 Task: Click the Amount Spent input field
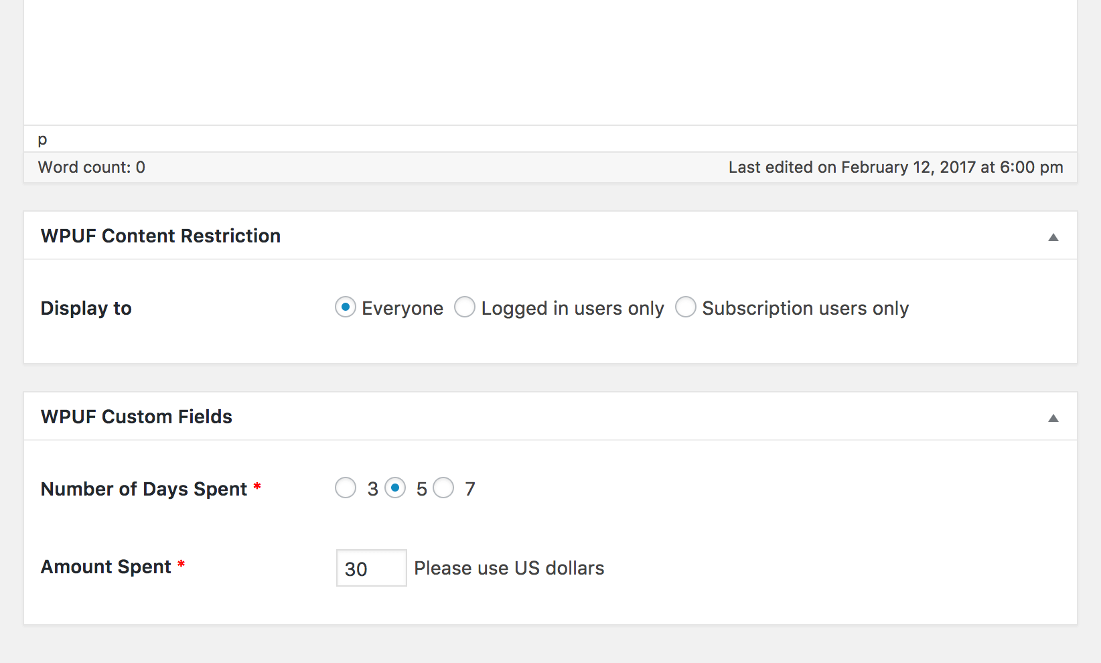372,568
